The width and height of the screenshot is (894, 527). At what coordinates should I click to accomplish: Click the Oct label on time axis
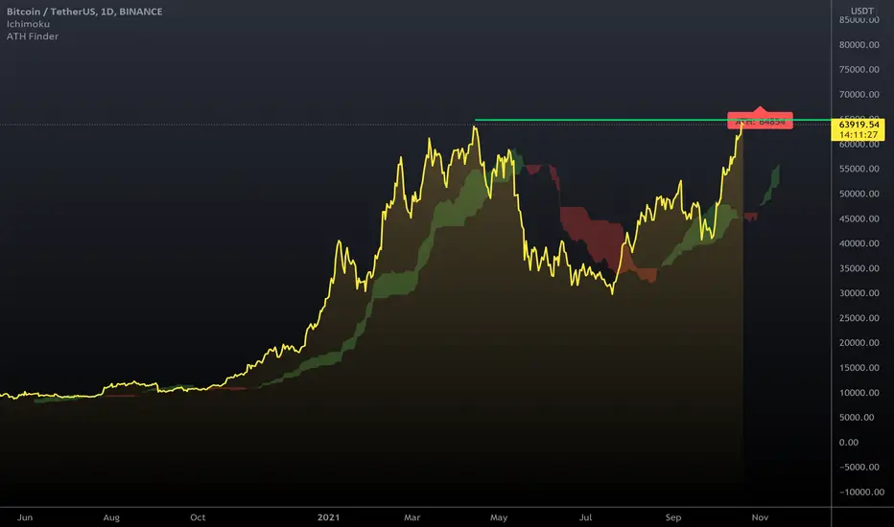click(198, 517)
